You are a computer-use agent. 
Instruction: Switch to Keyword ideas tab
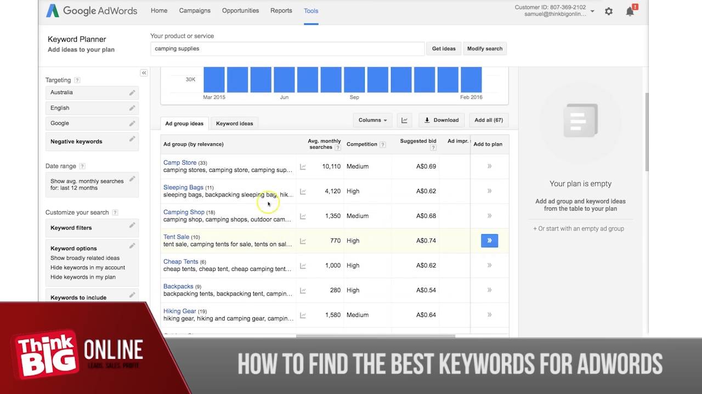[x=235, y=123]
